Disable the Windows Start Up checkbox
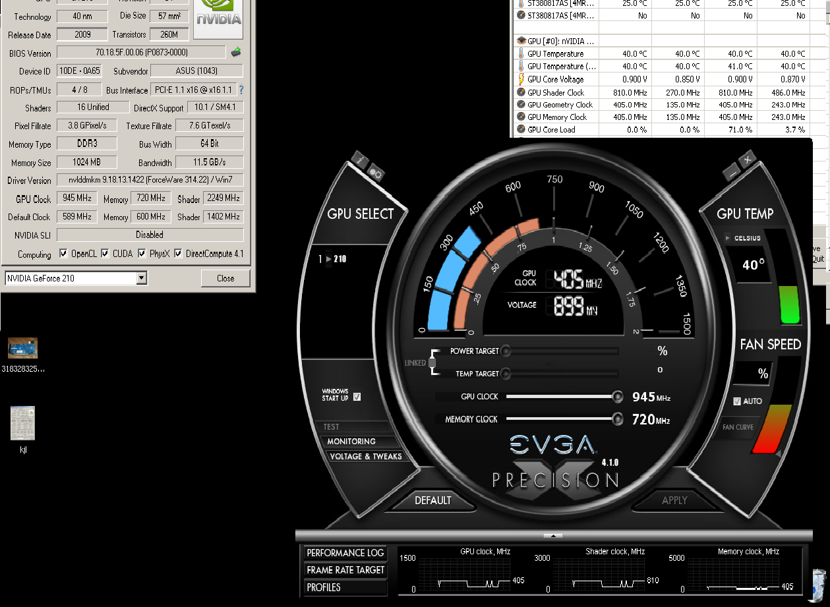Screen dimensions: 830x607 point(357,397)
